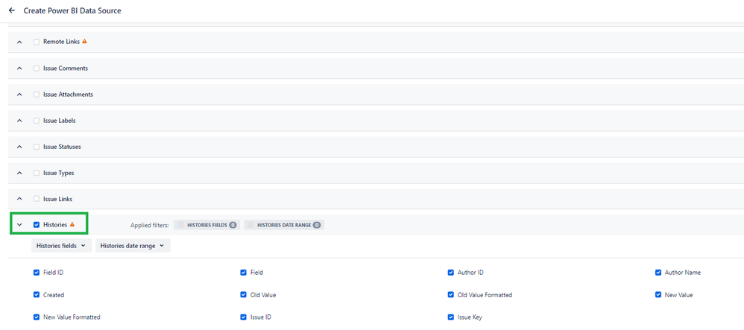Uncheck the Old Value checkbox
The height and width of the screenshot is (330, 744).
[244, 294]
